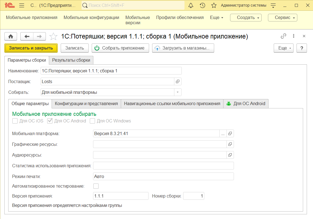Click Собрать приложение button
This screenshot has width=313, height=219.
coord(120,48)
